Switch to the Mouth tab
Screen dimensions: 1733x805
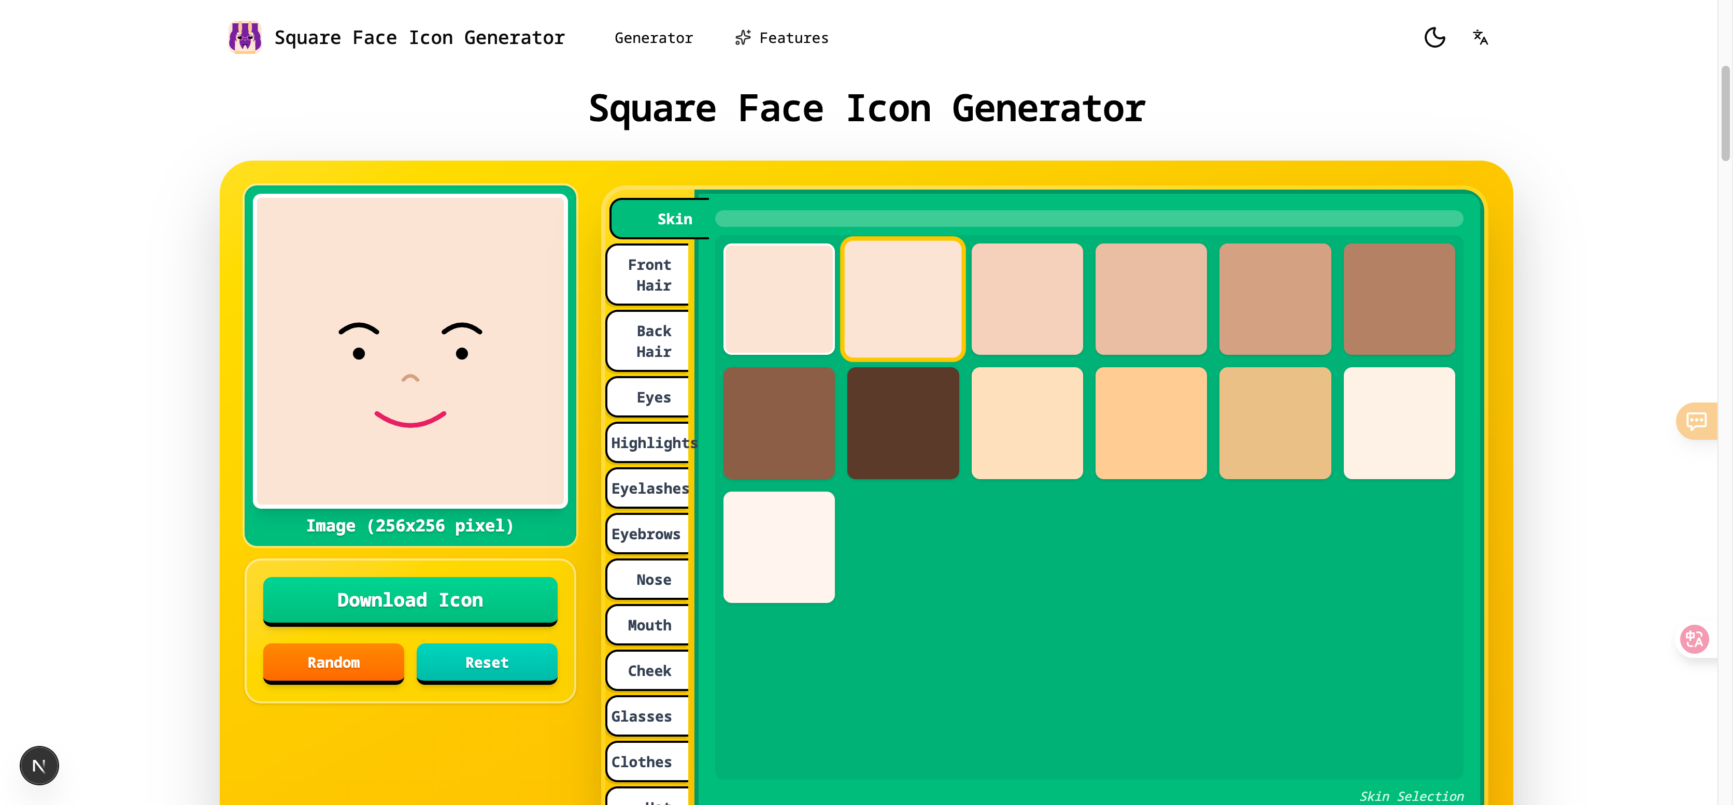coord(648,625)
